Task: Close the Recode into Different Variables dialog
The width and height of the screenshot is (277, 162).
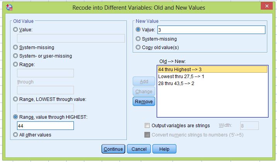Action: 266,7
